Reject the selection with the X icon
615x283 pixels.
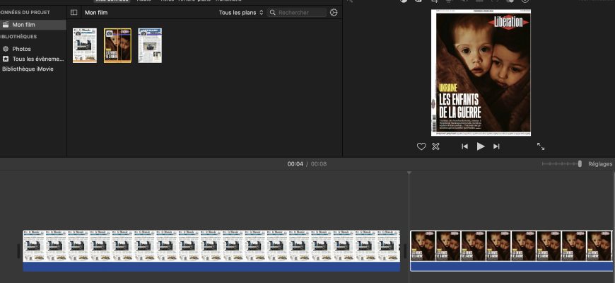(x=435, y=146)
